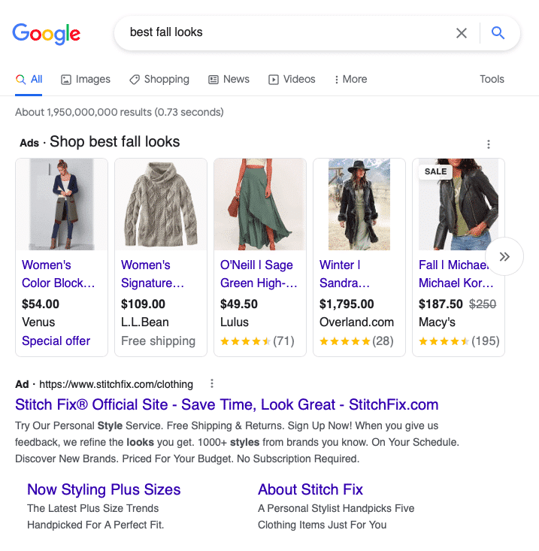Click the Overland.com star rating (28)
This screenshot has width=539, height=551.
356,341
